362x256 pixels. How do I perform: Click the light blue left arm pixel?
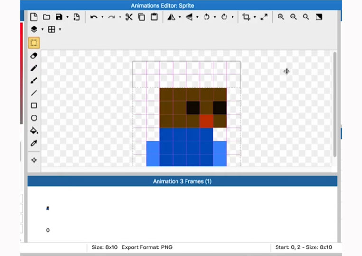pyautogui.click(x=153, y=154)
